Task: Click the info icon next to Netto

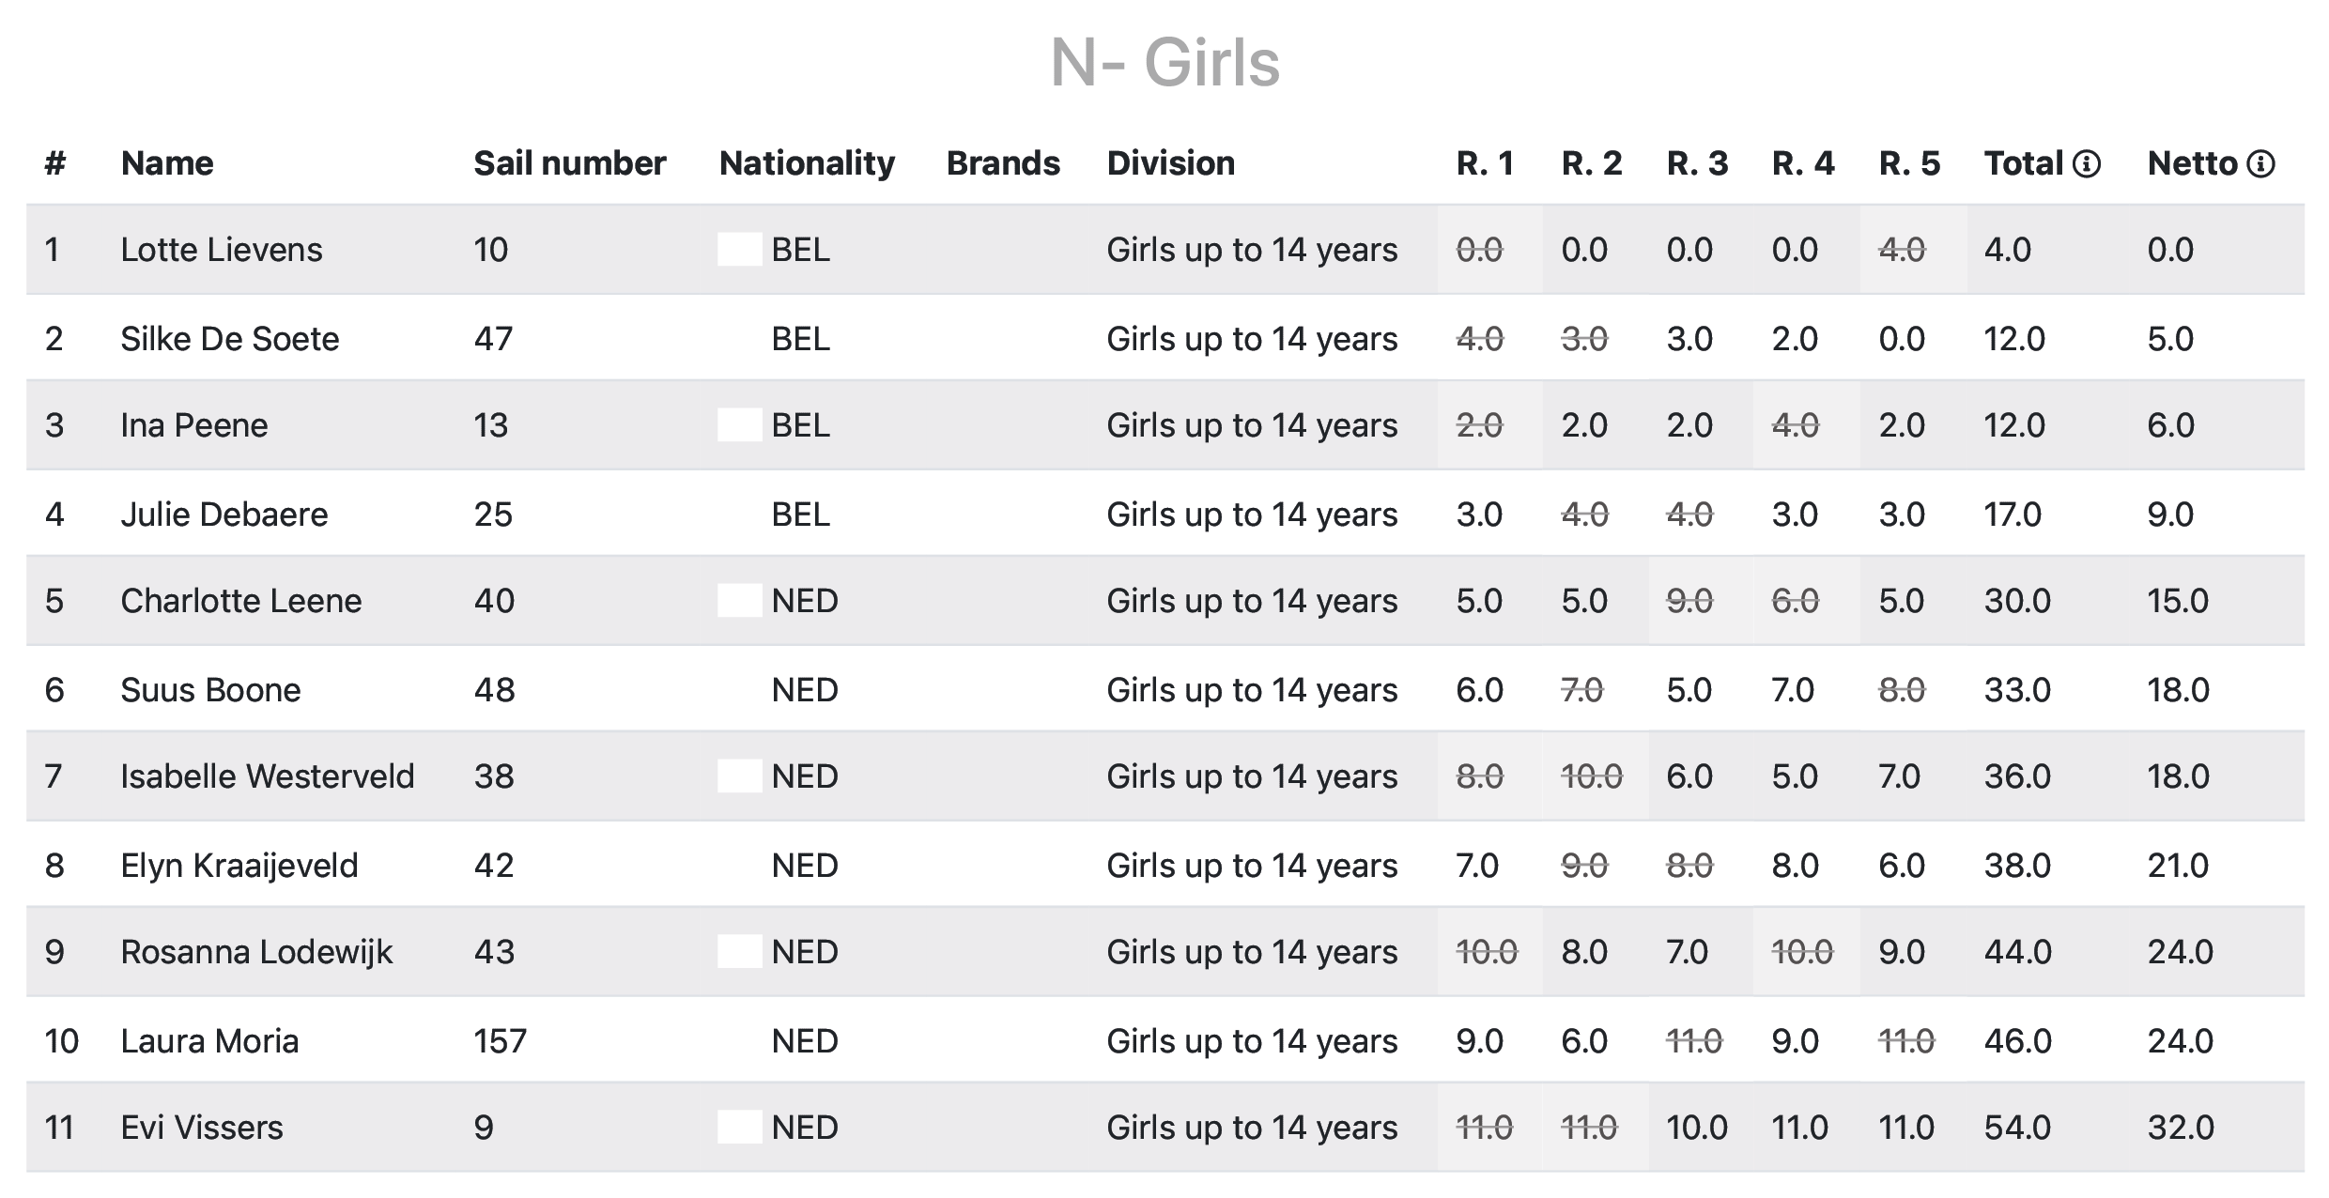Action: point(2260,164)
